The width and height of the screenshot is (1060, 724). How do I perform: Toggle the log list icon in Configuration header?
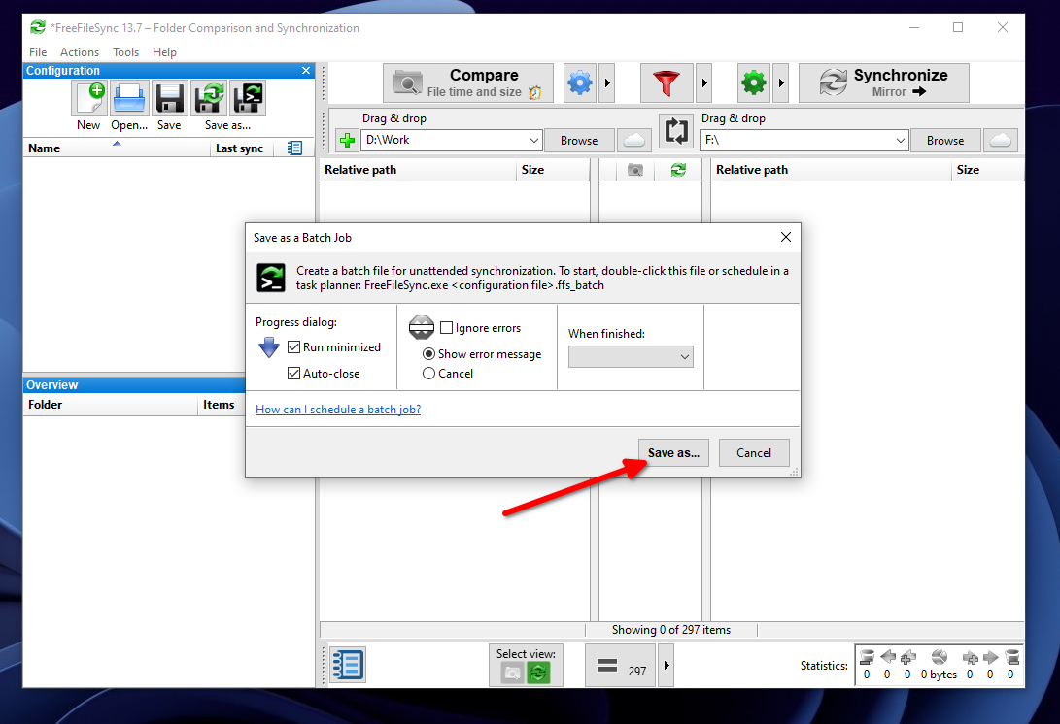(294, 148)
